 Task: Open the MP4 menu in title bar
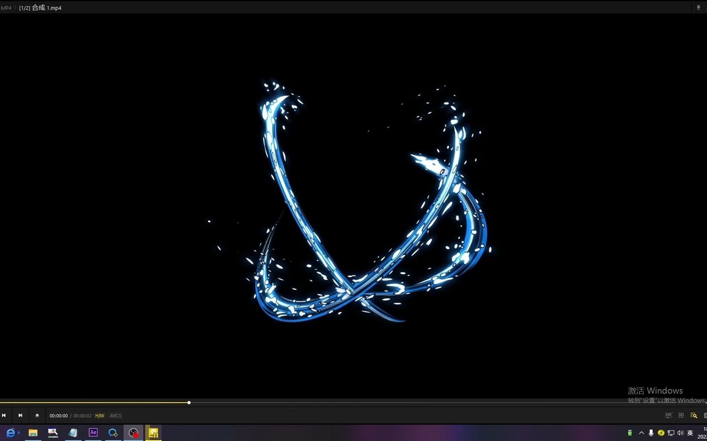coord(6,8)
